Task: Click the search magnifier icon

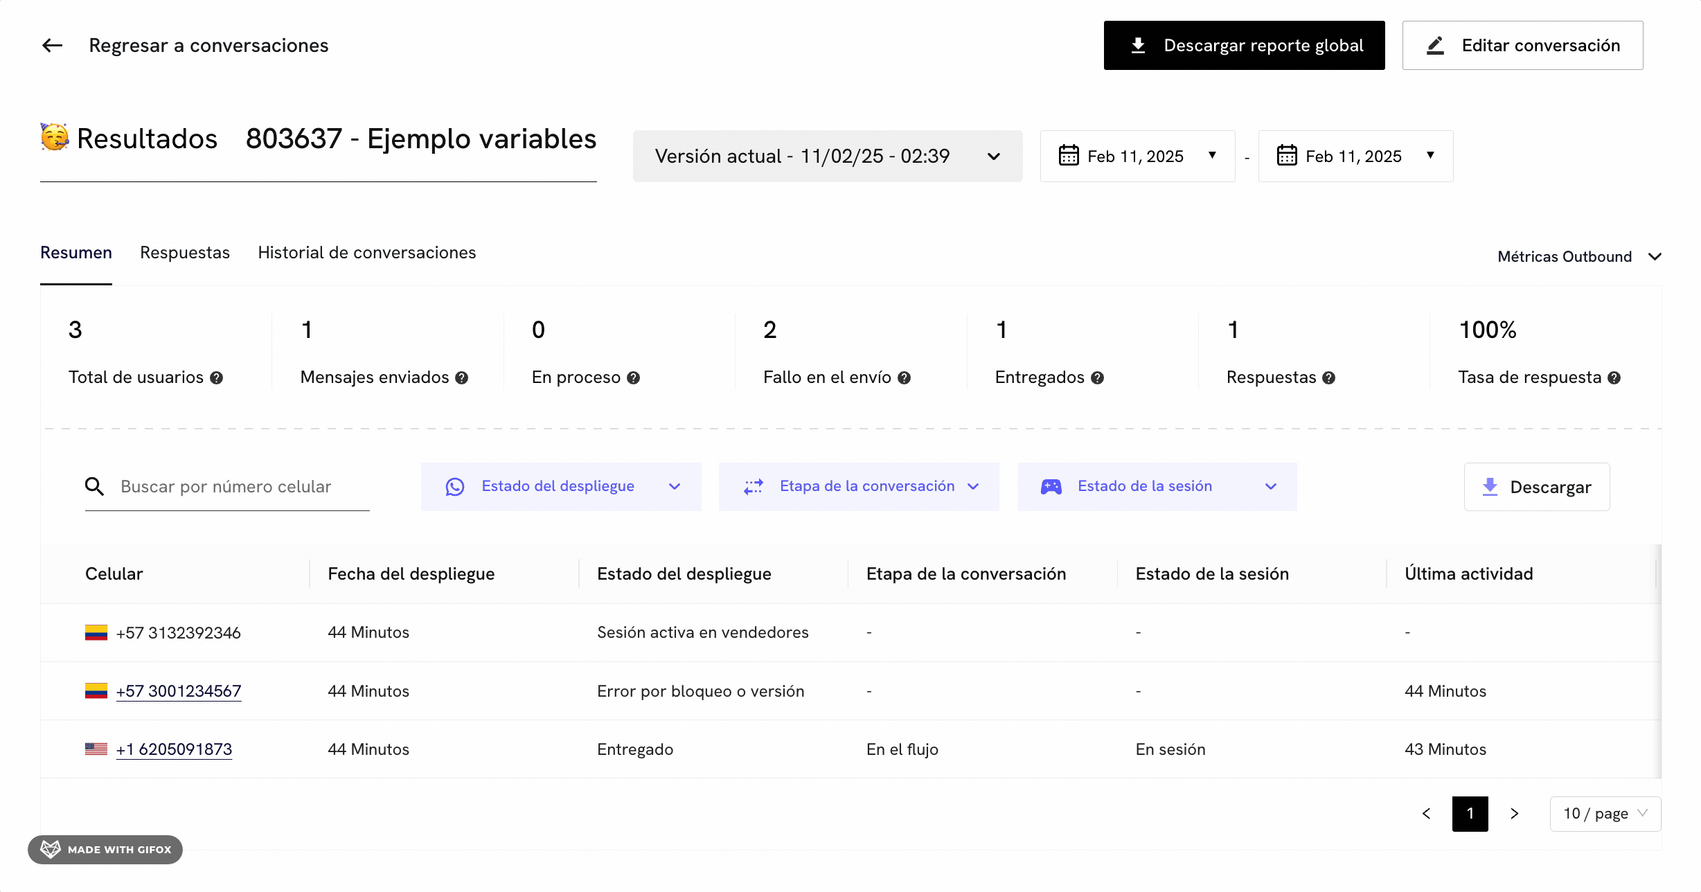Action: pyautogui.click(x=95, y=487)
